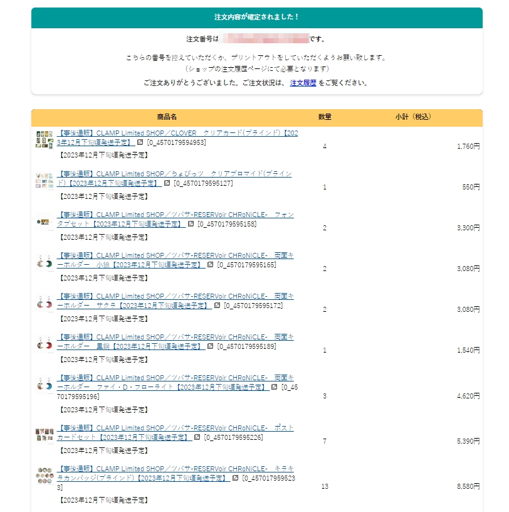Click quantity 2 in the 小狼 row

point(325,269)
